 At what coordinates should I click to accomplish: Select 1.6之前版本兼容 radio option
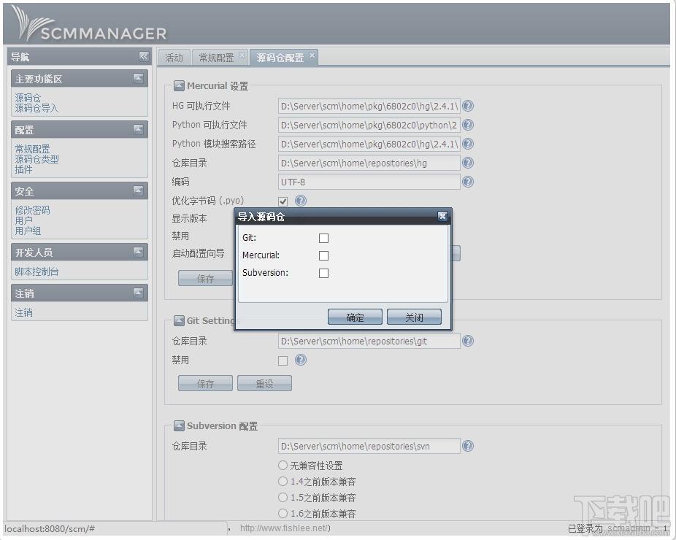[x=283, y=513]
